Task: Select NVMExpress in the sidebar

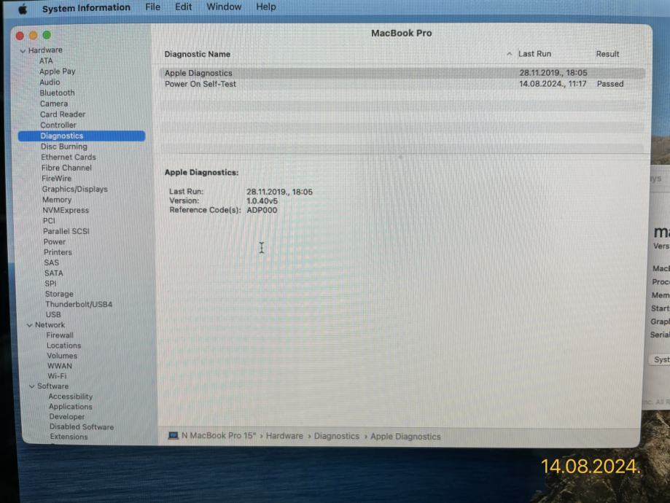Action: tap(66, 210)
